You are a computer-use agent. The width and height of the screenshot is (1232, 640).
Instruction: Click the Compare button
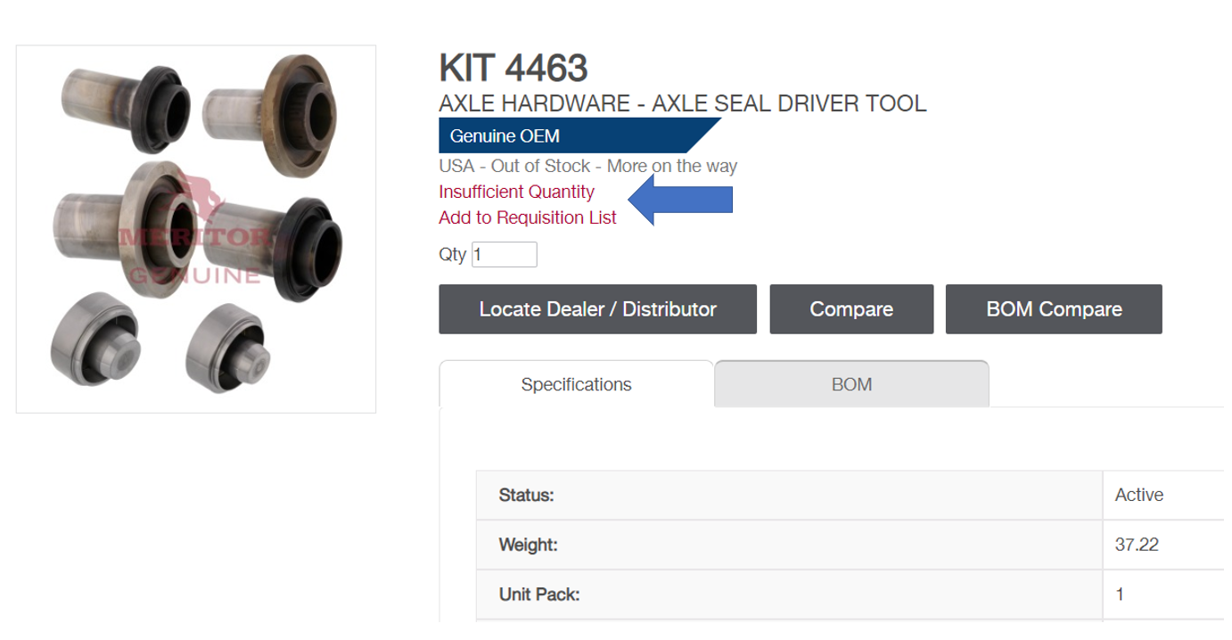[851, 309]
